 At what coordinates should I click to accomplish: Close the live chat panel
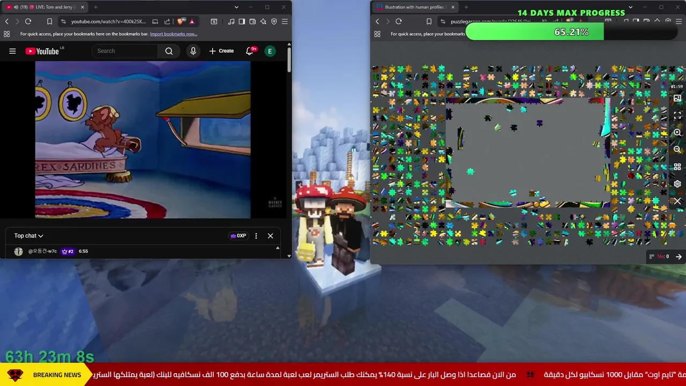[x=271, y=236]
